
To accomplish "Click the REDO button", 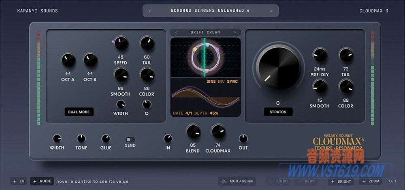I will click(x=306, y=181).
